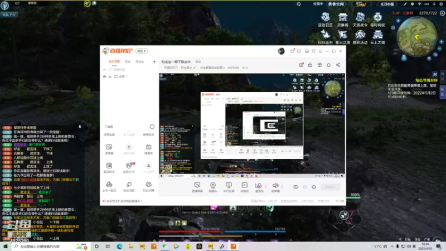Screen dimensions: 446x251
Task: Click lock icon in stream title toolbar
Action: coord(310,65)
